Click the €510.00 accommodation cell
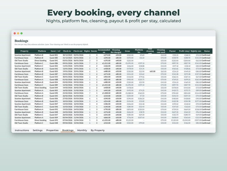 107,123
